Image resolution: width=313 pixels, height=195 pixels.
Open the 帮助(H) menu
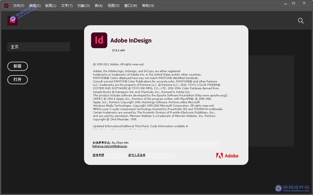[x=148, y=6]
